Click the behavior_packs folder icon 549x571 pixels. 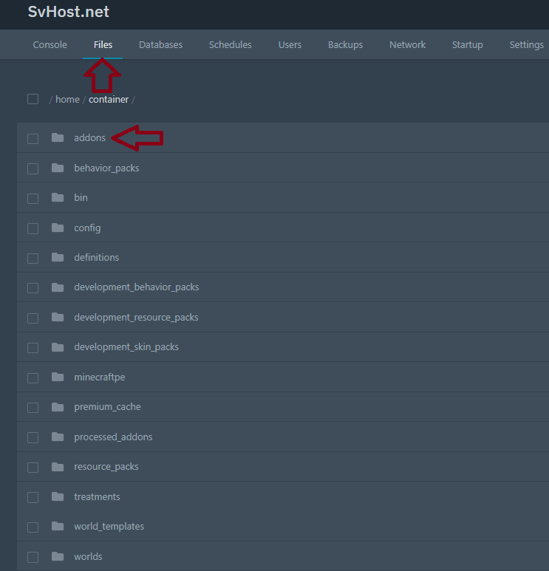point(58,168)
